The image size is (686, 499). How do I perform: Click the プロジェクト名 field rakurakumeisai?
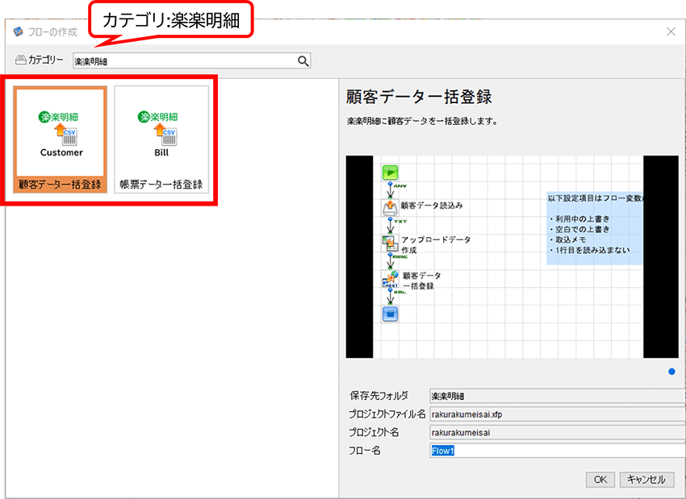[x=558, y=432]
